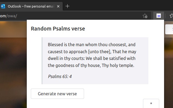Click the Generate new verse button
The image size is (173, 108).
coord(57,94)
